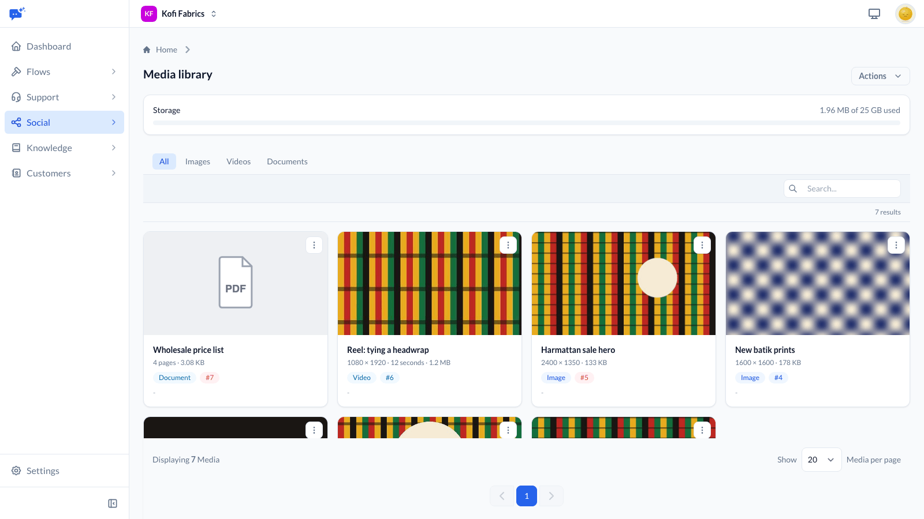
Task: Focus the media search field
Action: pyautogui.click(x=842, y=189)
